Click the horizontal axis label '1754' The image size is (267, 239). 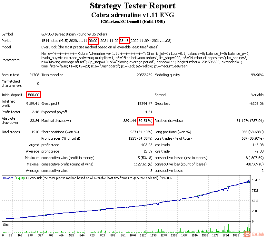coord(226,235)
